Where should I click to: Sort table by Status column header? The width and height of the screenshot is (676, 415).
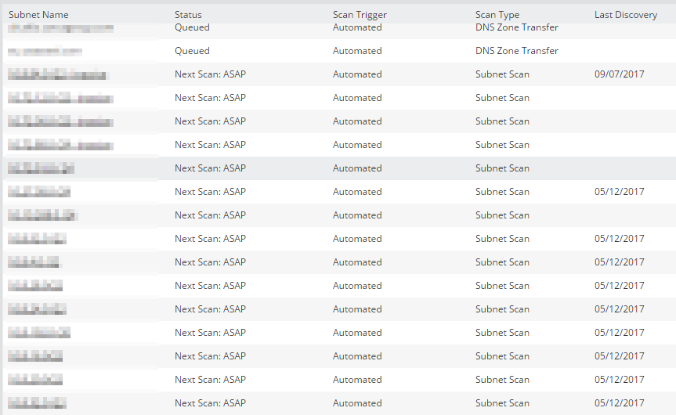point(188,15)
